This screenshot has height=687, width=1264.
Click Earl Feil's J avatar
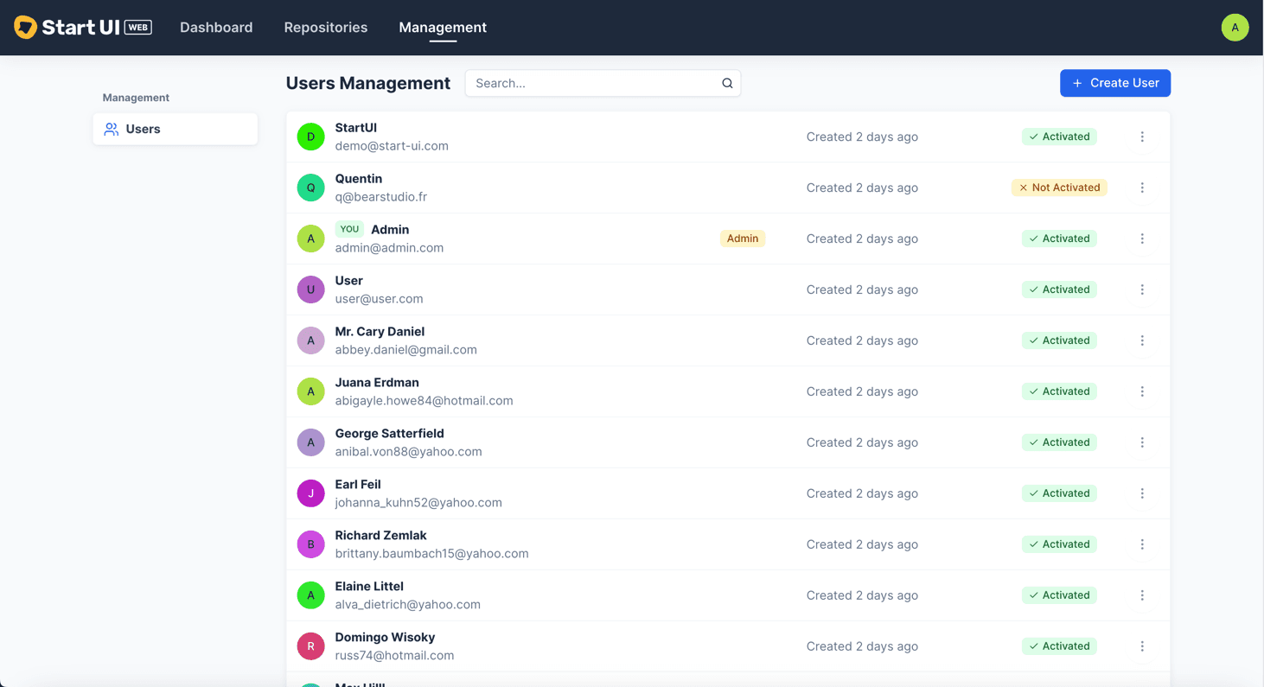point(311,493)
